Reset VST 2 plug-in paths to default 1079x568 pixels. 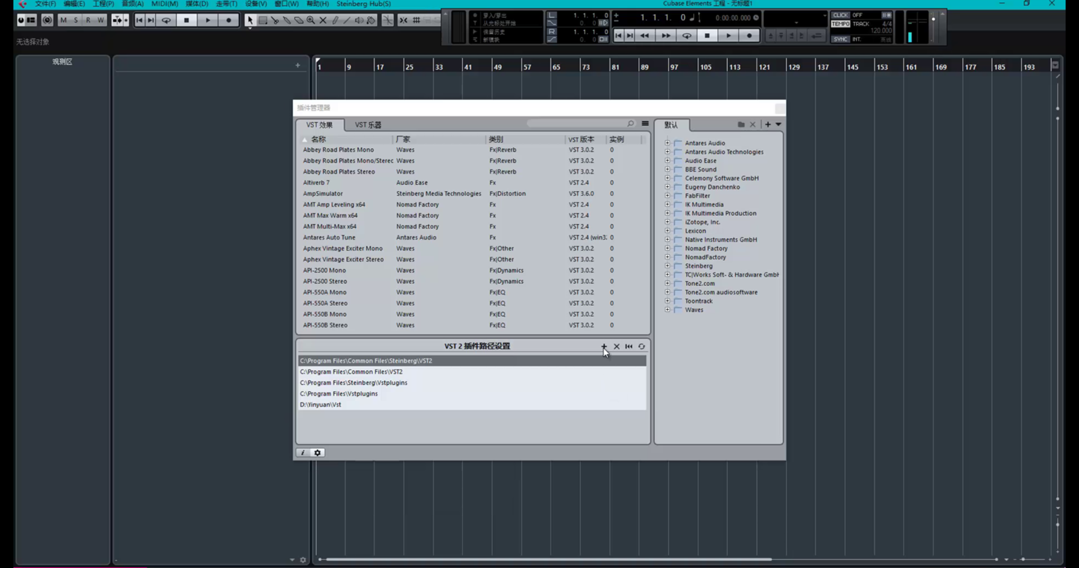[x=629, y=346]
